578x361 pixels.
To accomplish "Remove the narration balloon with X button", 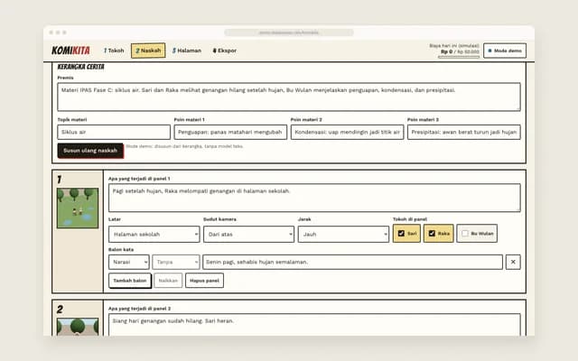I will click(513, 262).
